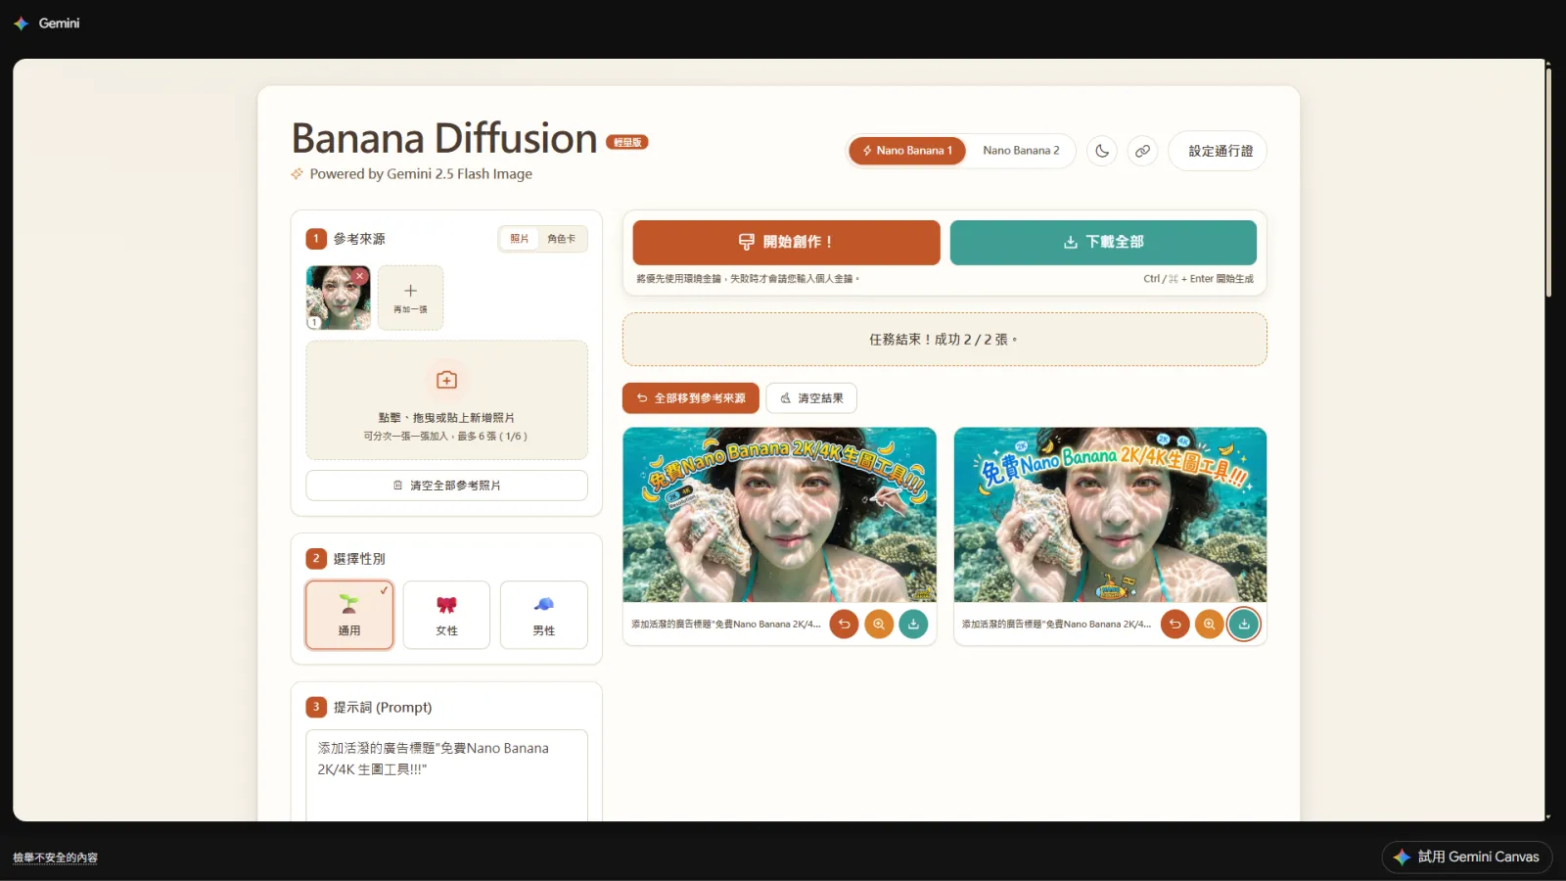The width and height of the screenshot is (1566, 881).
Task: Click the first result's caption text
Action: pyautogui.click(x=726, y=624)
